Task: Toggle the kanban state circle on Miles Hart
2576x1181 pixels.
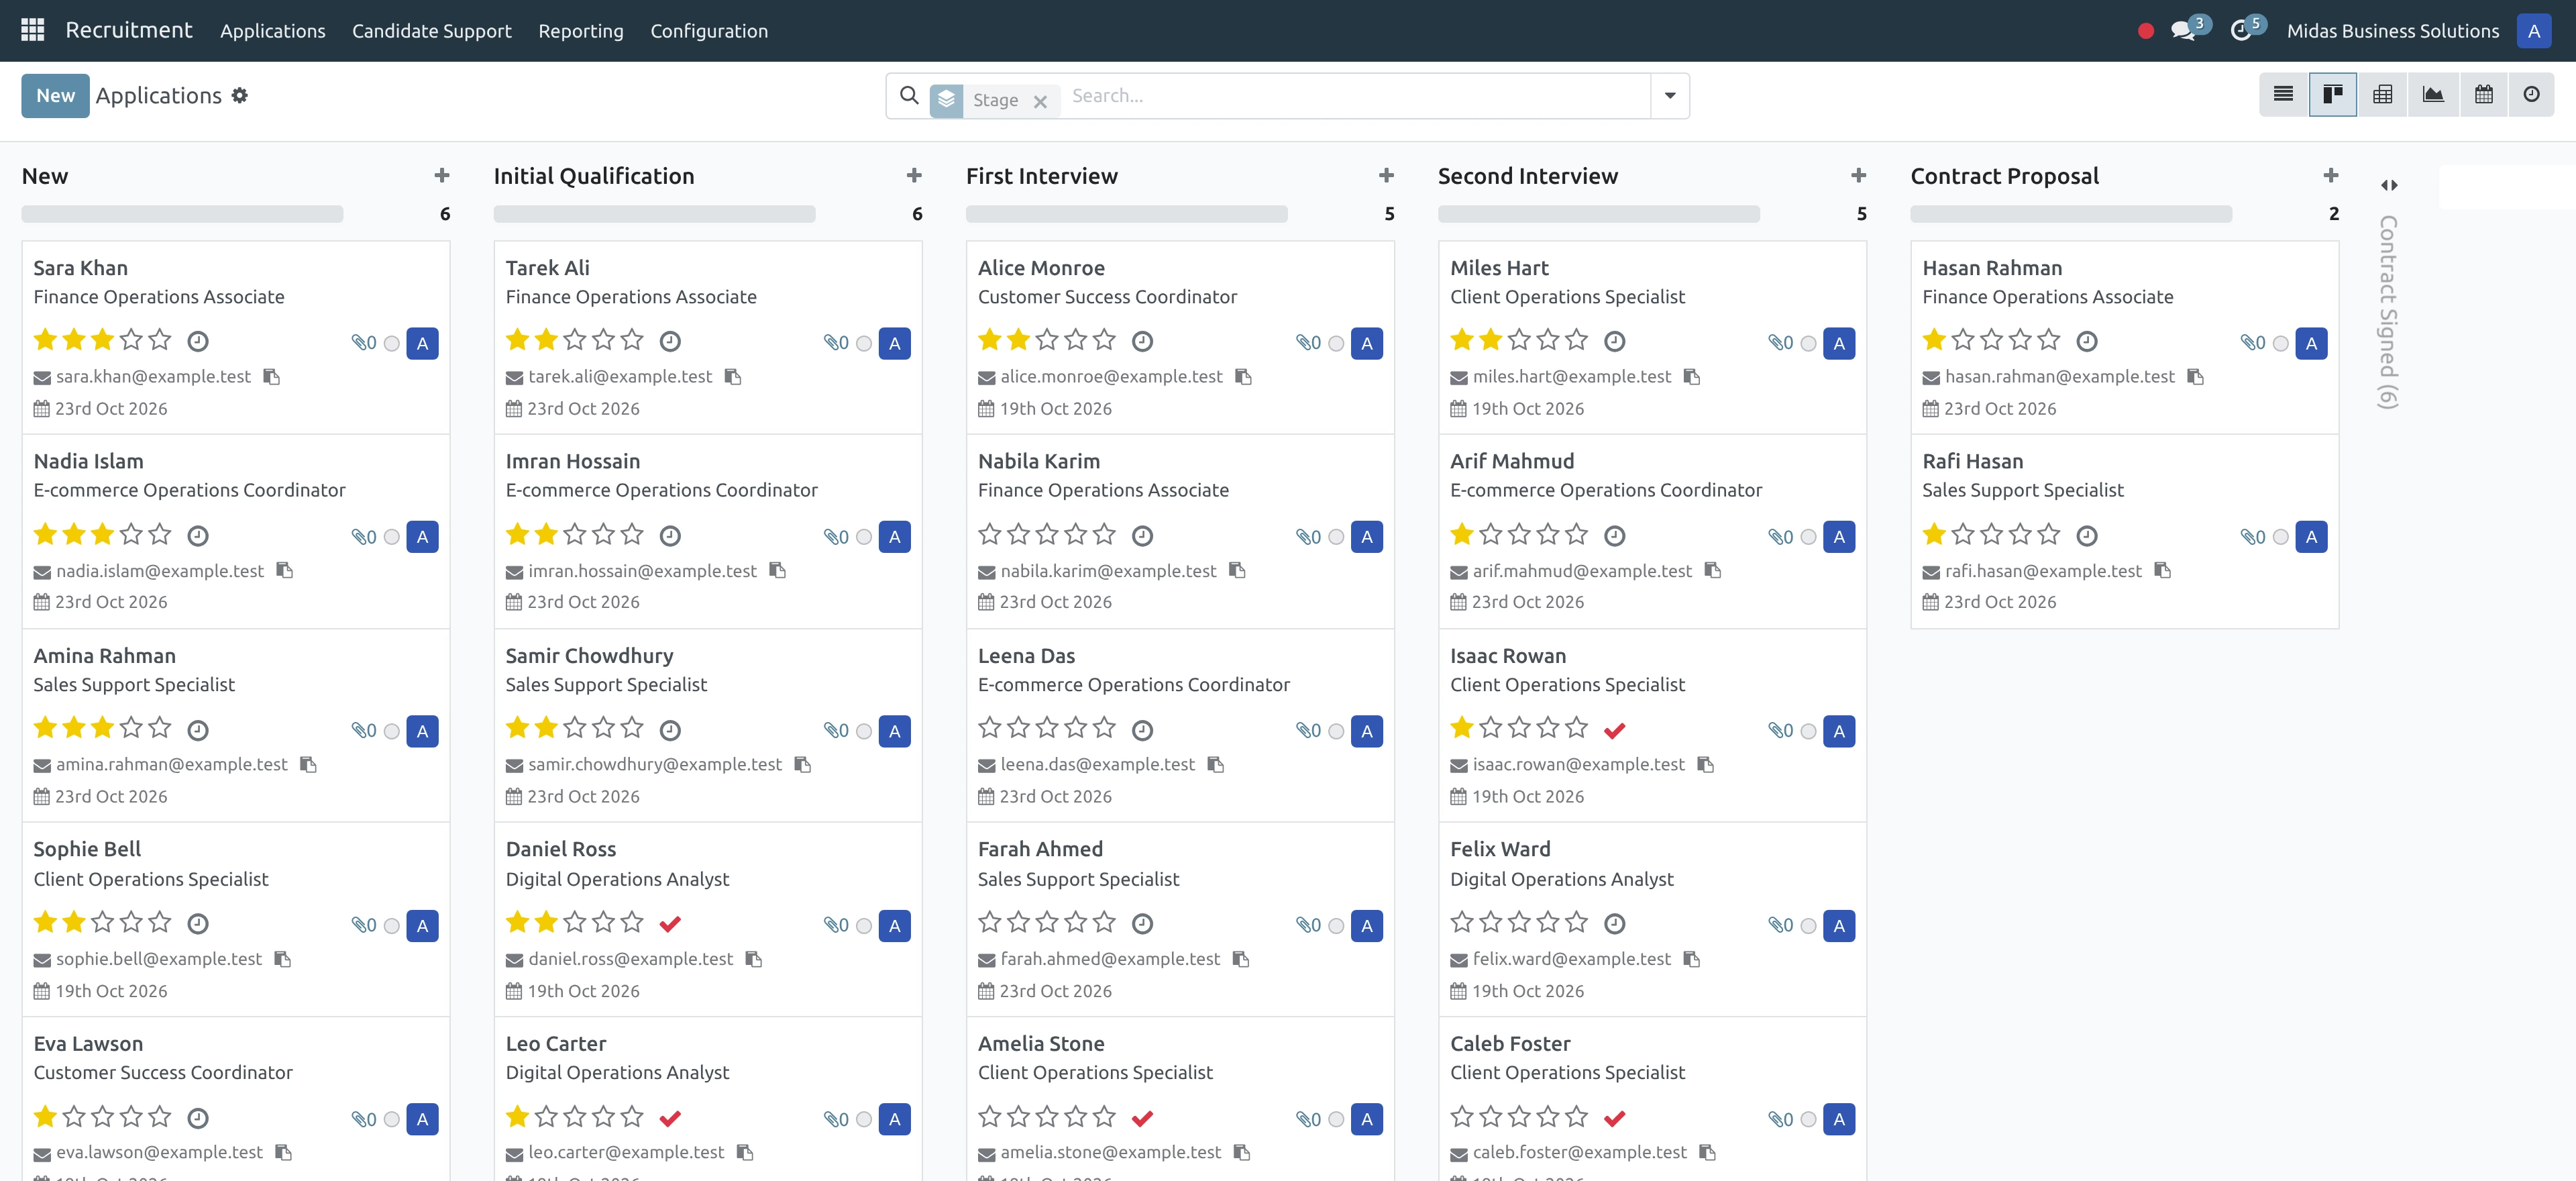Action: click(1808, 343)
